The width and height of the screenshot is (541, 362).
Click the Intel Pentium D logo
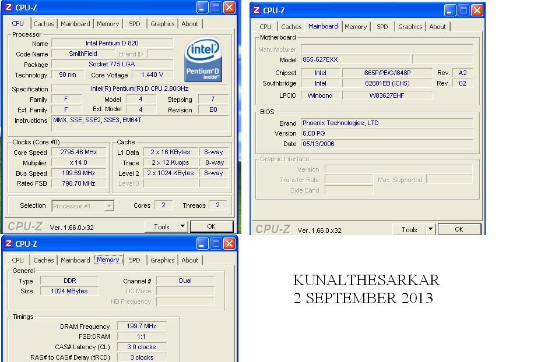pyautogui.click(x=203, y=59)
